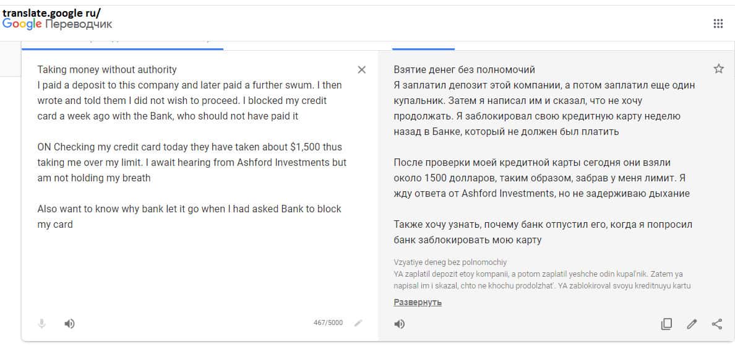The width and height of the screenshot is (735, 346).
Task: Suggest an edit to the translation
Action: (x=692, y=323)
